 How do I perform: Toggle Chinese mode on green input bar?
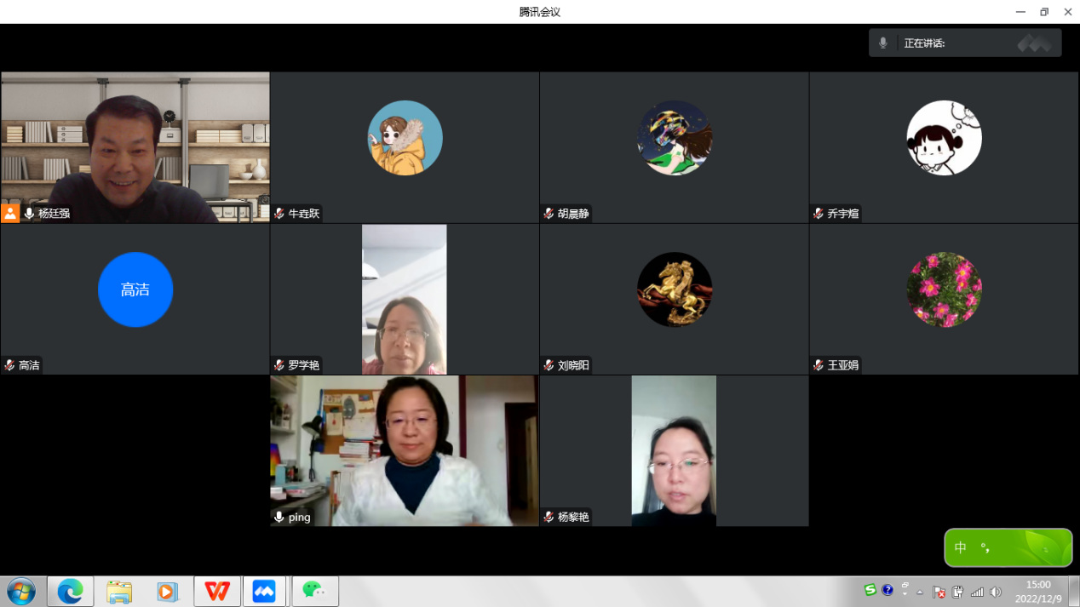coord(961,547)
